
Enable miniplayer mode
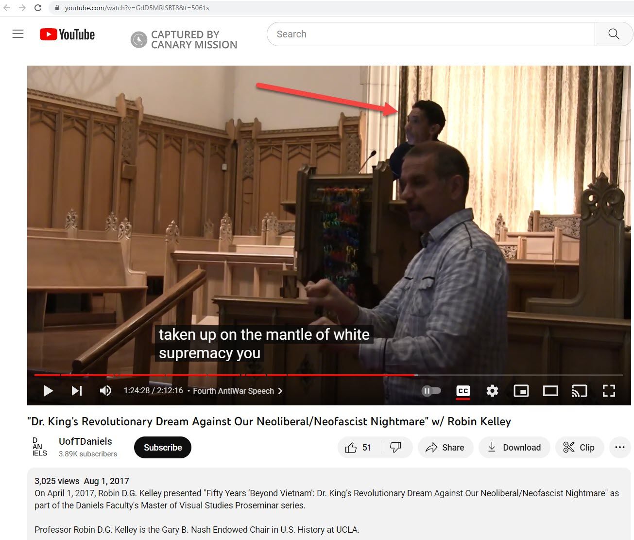point(521,391)
